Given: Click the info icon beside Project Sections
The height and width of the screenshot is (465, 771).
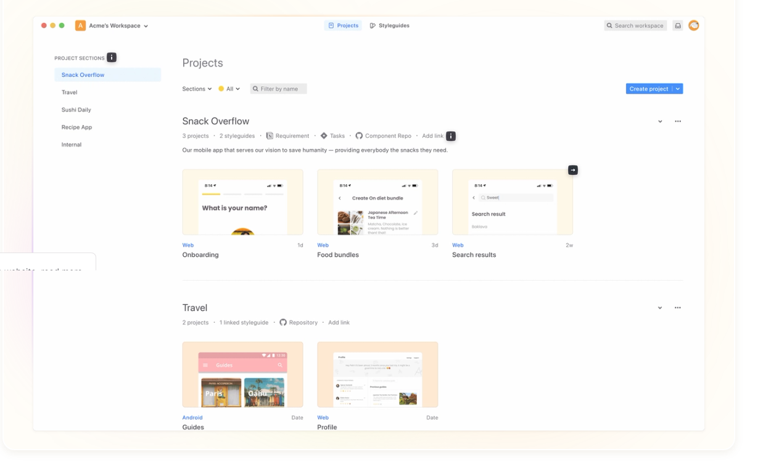Looking at the screenshot, I should tap(112, 57).
